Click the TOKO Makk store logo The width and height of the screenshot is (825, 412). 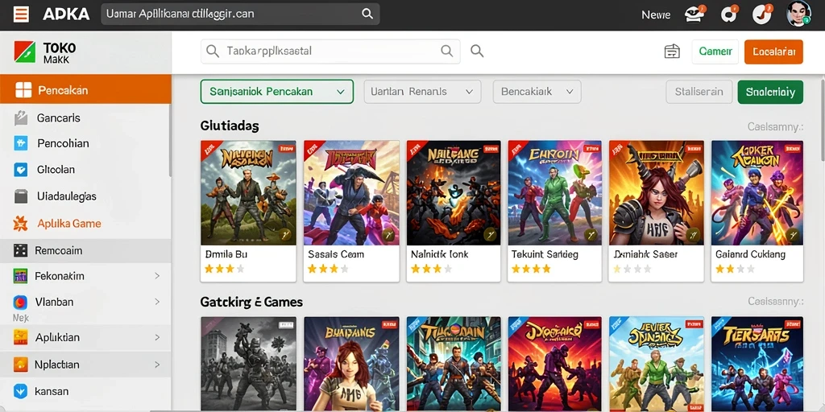45,52
